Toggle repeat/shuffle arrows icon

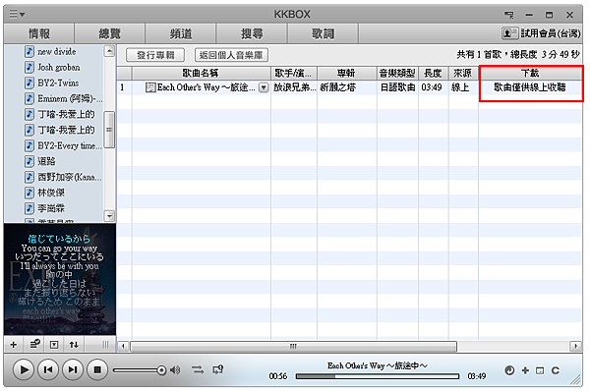click(x=198, y=370)
